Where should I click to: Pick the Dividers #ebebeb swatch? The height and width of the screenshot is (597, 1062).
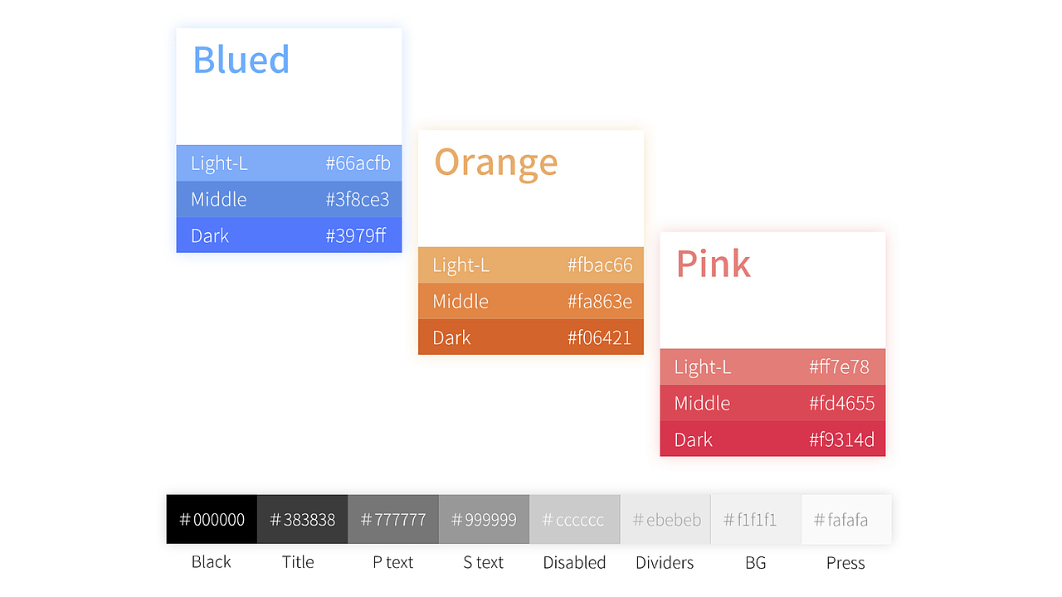pos(665,520)
